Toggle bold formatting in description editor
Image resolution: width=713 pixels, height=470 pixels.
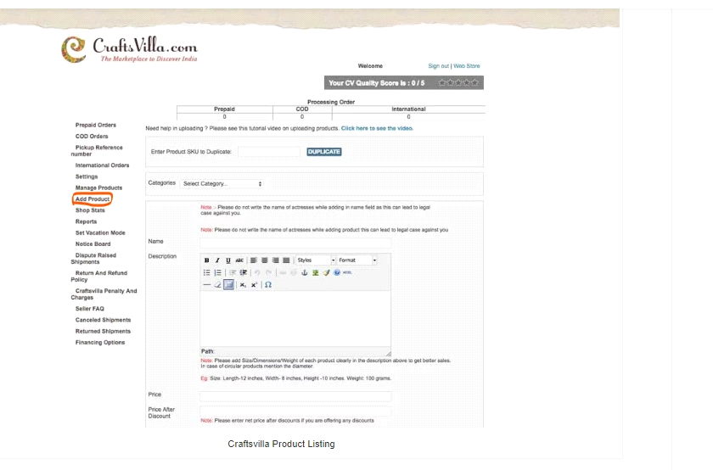point(206,260)
